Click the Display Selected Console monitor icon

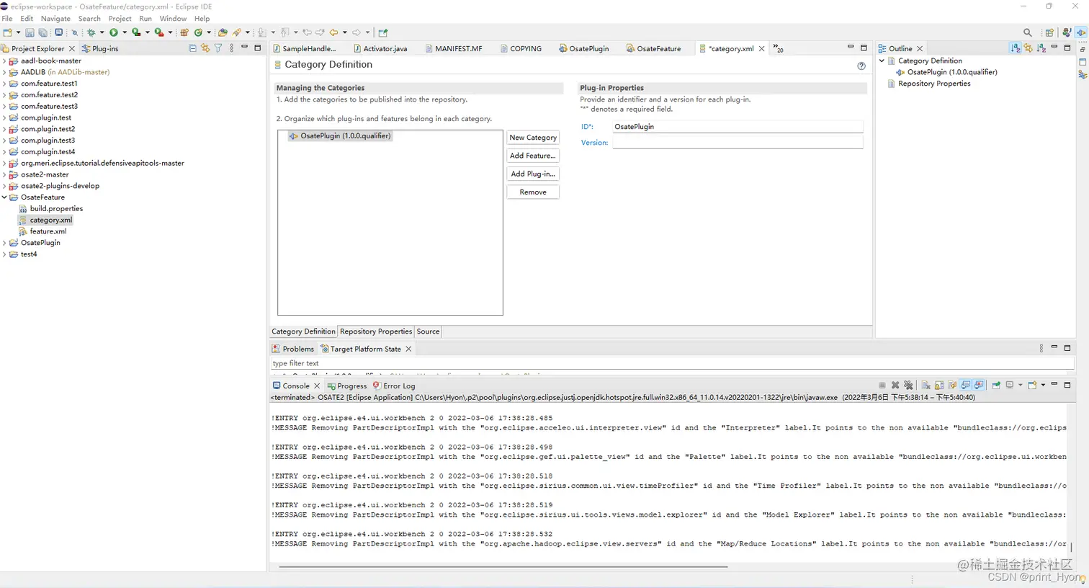[x=1010, y=385]
